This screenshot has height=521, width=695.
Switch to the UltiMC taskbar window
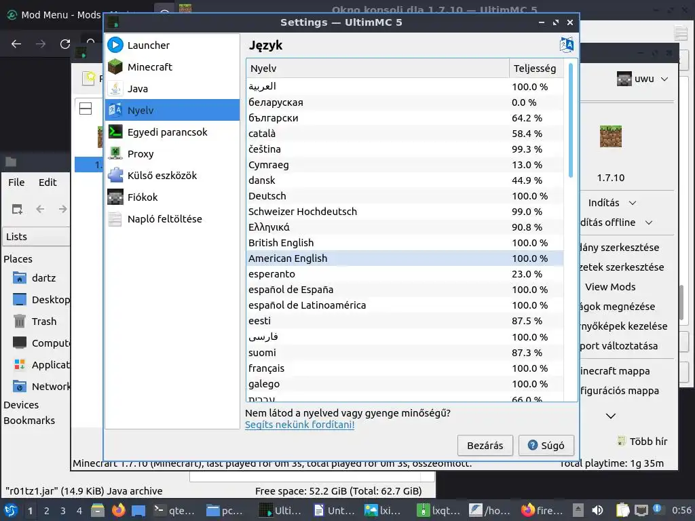click(280, 510)
